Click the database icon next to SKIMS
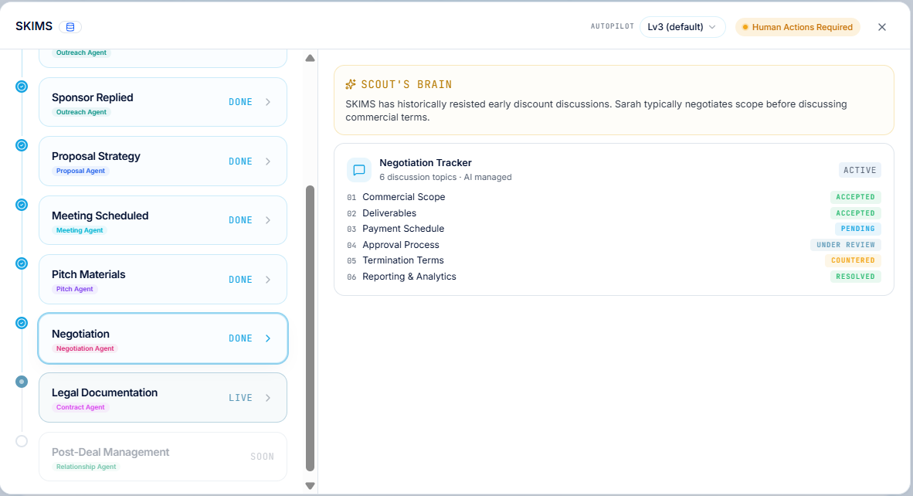This screenshot has height=496, width=913. [70, 27]
